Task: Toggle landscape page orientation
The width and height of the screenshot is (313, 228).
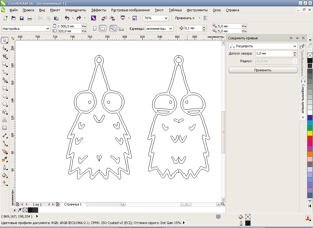Action: (103, 29)
